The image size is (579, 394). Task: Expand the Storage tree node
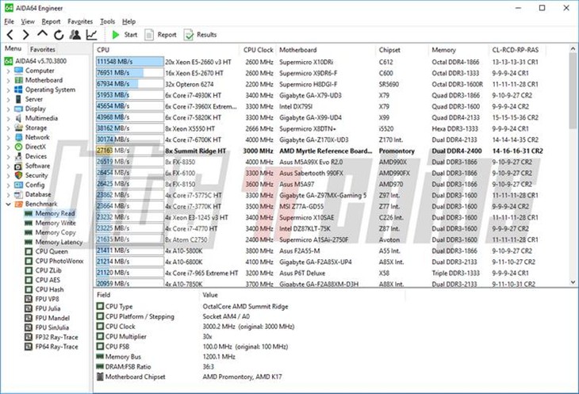pyautogui.click(x=9, y=128)
